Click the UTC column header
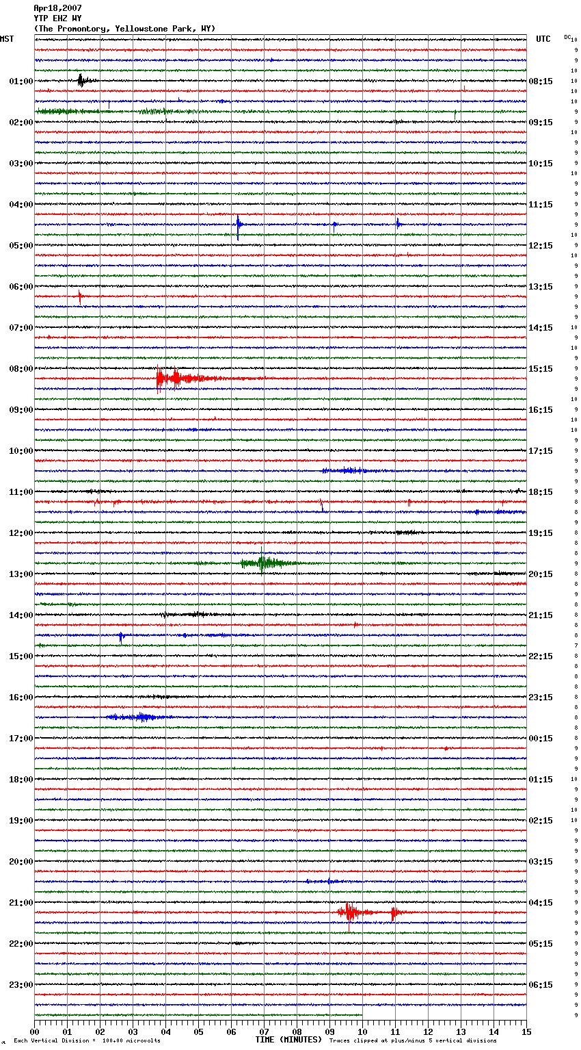This screenshot has height=1050, width=581. [x=543, y=39]
